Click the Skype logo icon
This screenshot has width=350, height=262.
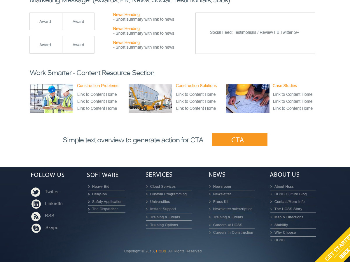[36, 228]
